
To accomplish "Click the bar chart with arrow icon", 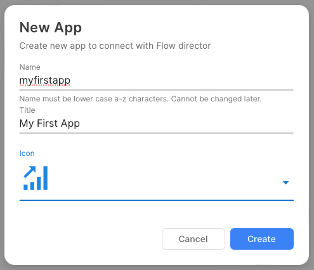I will click(x=36, y=178).
